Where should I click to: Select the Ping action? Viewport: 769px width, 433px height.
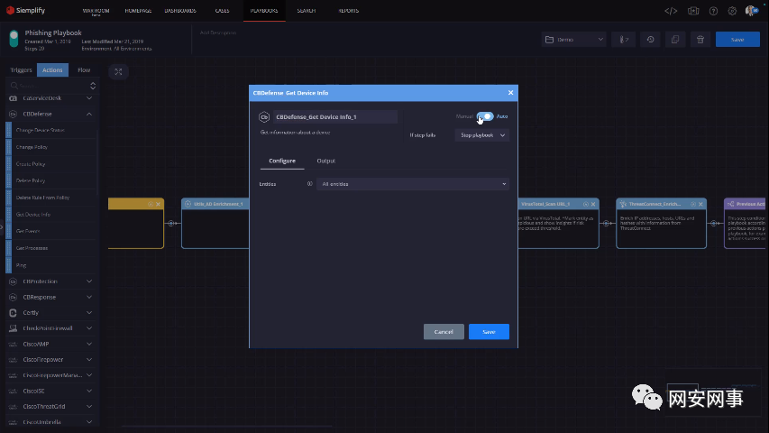coord(51,265)
